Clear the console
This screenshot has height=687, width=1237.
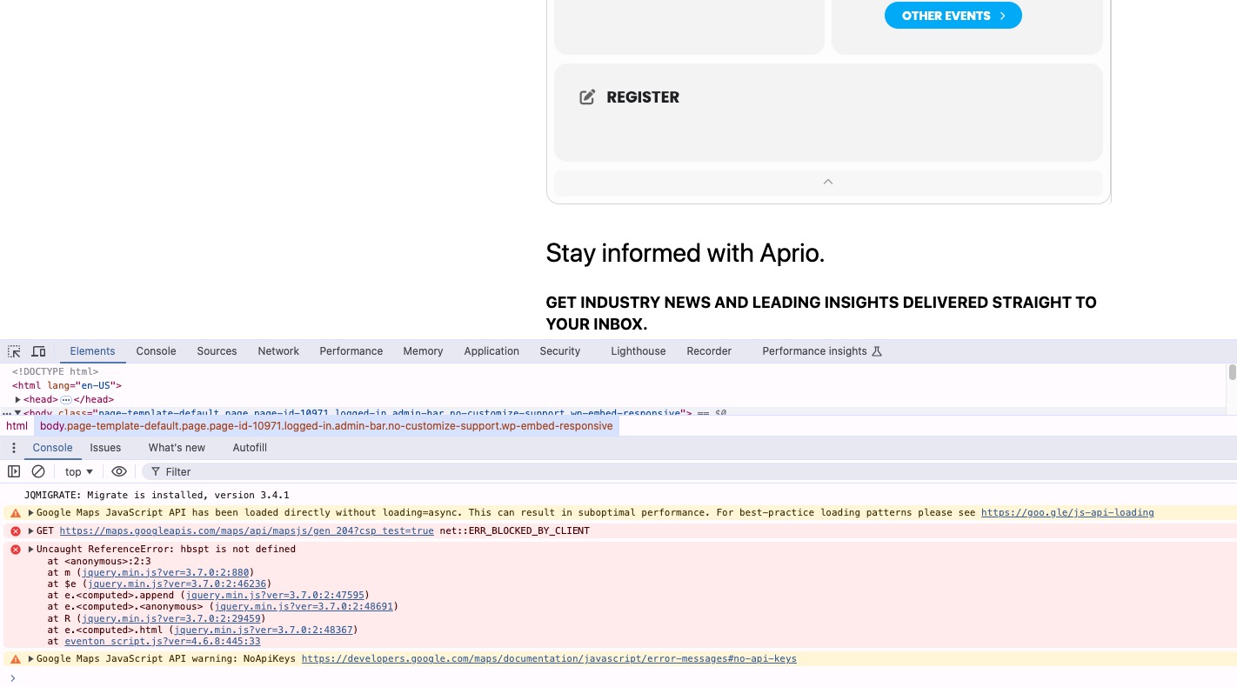(38, 471)
